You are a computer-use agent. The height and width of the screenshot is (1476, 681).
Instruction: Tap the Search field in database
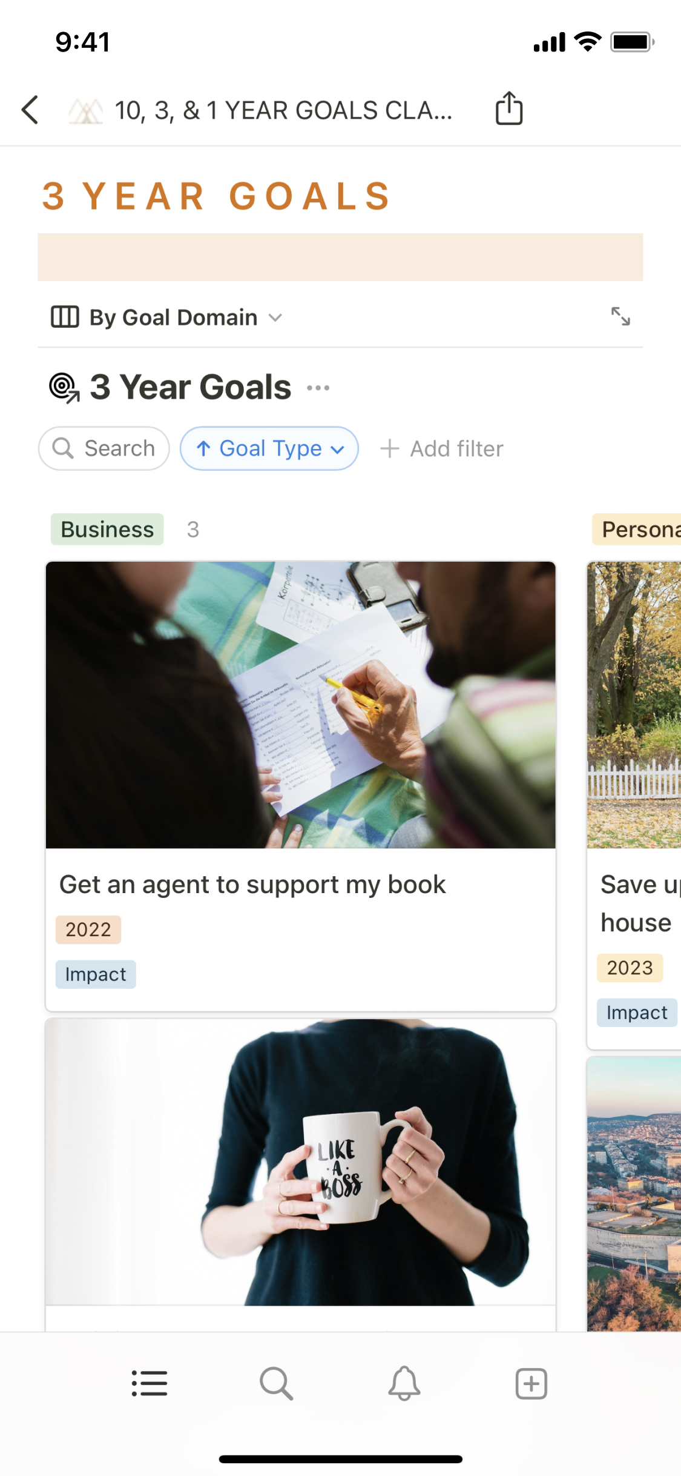click(104, 449)
